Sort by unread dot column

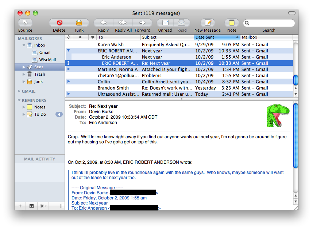point(80,37)
